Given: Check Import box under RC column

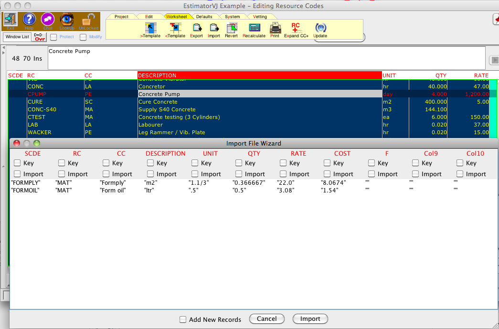Looking at the screenshot, I should [62, 174].
